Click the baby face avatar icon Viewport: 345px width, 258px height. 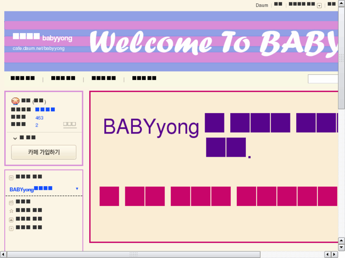click(15, 101)
